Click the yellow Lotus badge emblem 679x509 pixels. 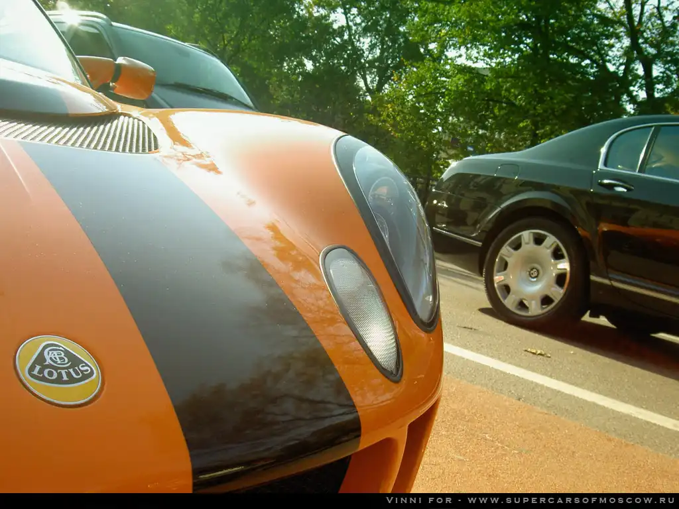(x=58, y=370)
